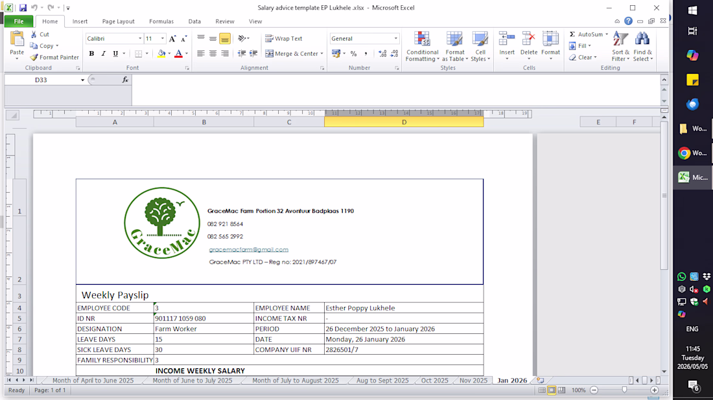This screenshot has height=400, width=713.
Task: Toggle Underline formatting
Action: [115, 54]
